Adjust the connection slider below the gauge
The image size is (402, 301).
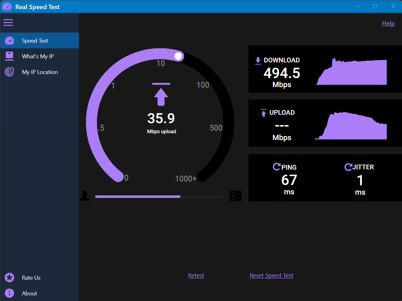(x=159, y=197)
